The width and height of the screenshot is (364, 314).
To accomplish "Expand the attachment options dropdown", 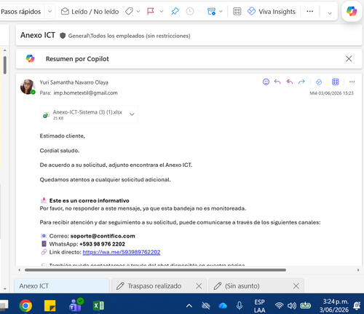I will (132, 114).
